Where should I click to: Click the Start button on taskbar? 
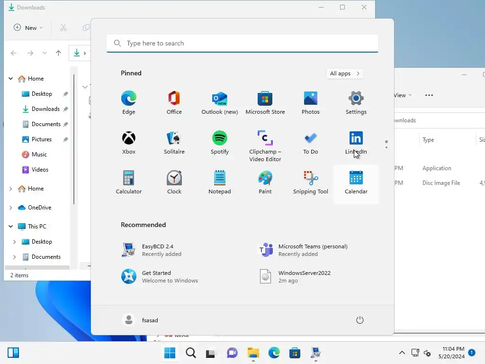click(170, 353)
